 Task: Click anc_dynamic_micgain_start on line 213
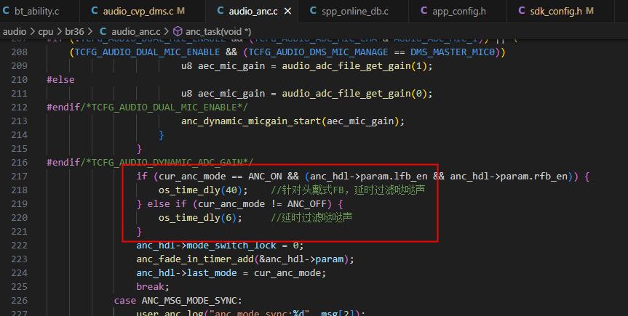251,121
